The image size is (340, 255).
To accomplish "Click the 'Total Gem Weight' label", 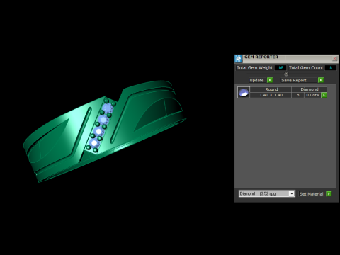I will (254, 68).
